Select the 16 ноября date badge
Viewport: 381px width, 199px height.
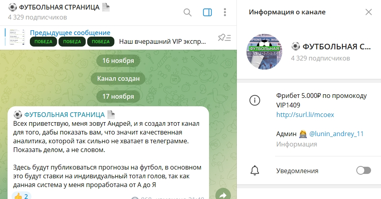coord(118,60)
